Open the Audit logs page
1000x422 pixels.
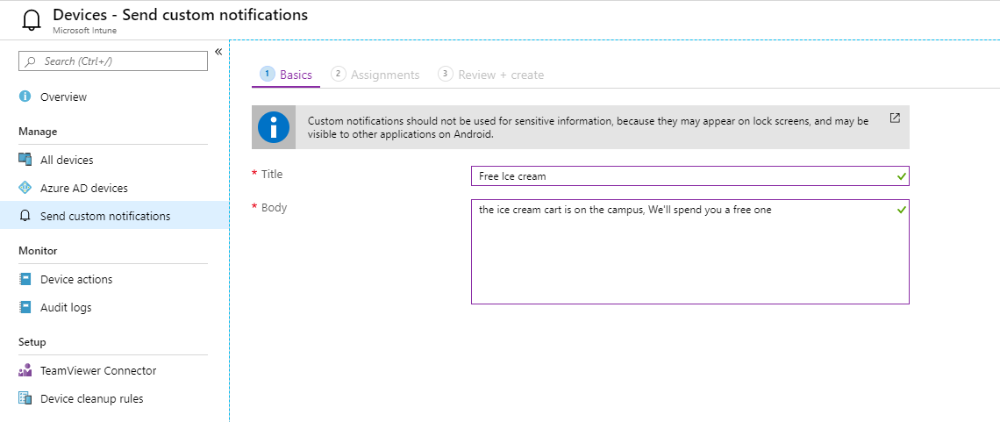[66, 307]
